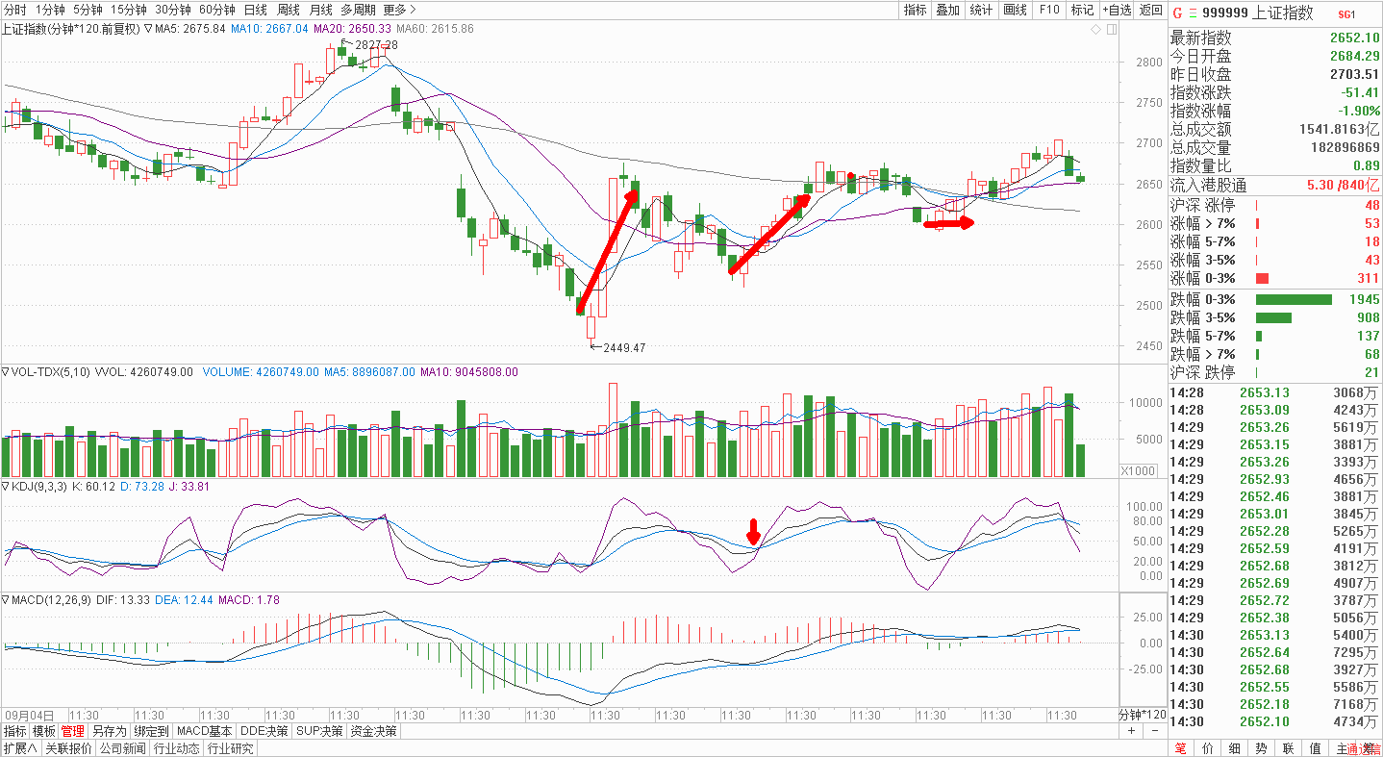The image size is (1383, 757).
Task: Open the 关联报价 tab
Action: coord(67,748)
